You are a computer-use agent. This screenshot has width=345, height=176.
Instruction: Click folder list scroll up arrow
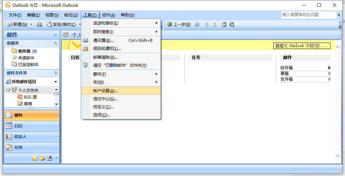click(56, 90)
